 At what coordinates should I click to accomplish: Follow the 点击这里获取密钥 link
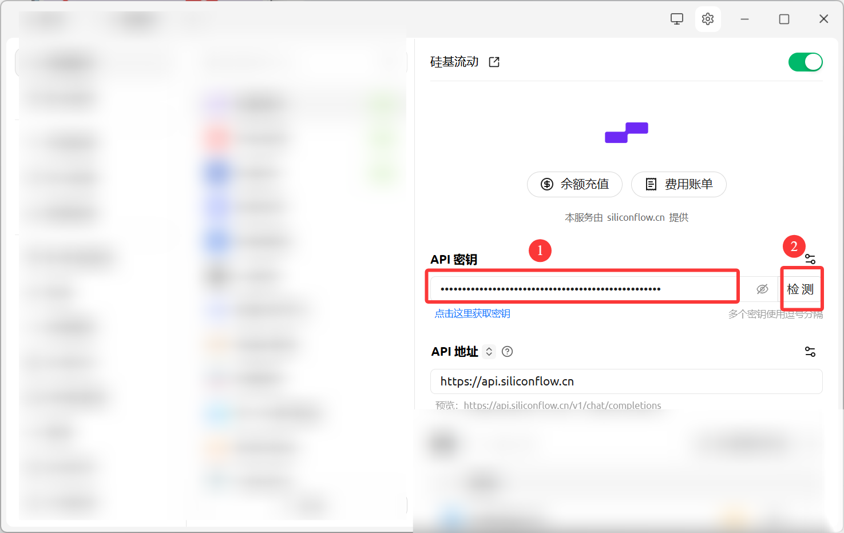point(473,313)
